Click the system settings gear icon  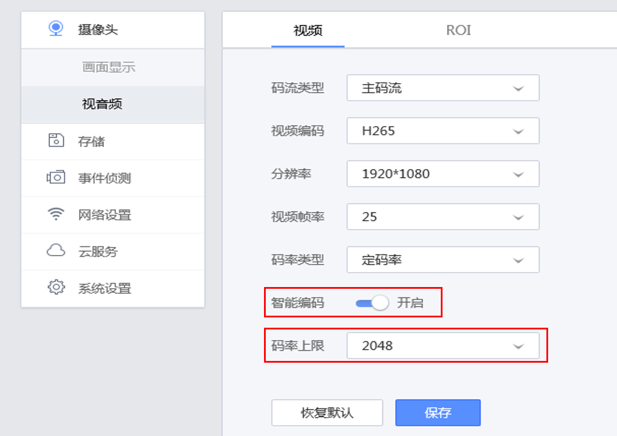56,288
